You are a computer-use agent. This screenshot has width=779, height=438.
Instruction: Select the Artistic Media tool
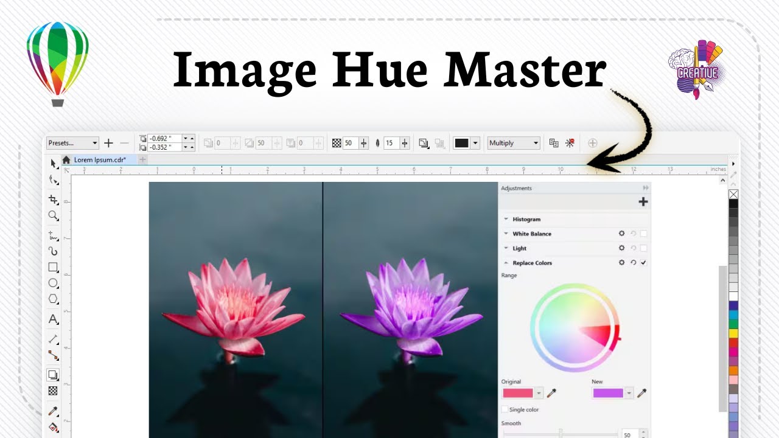[x=54, y=251]
